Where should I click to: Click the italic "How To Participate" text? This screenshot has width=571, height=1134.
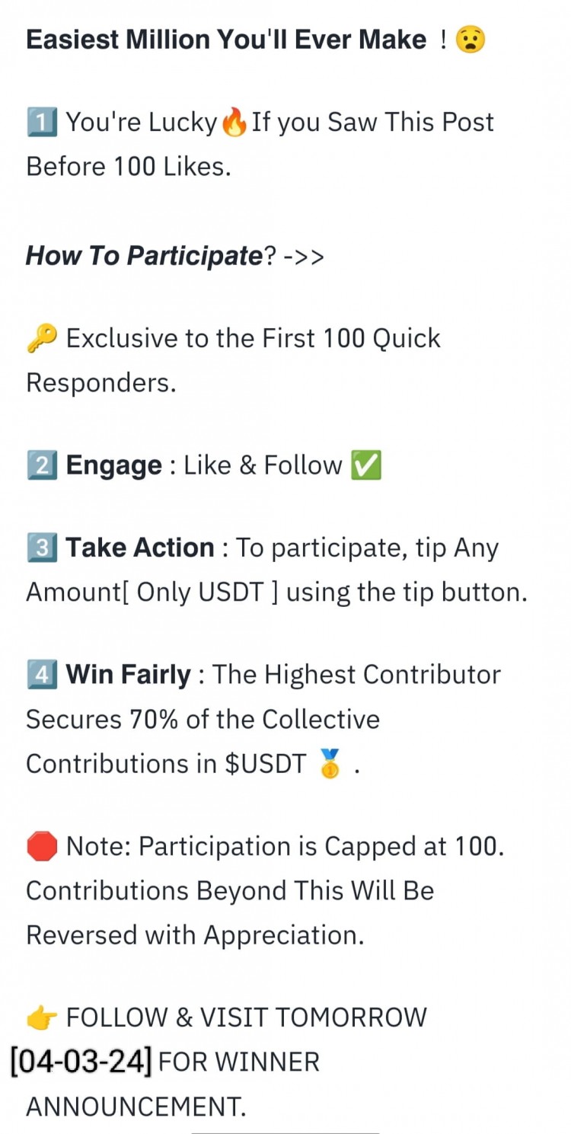(144, 256)
